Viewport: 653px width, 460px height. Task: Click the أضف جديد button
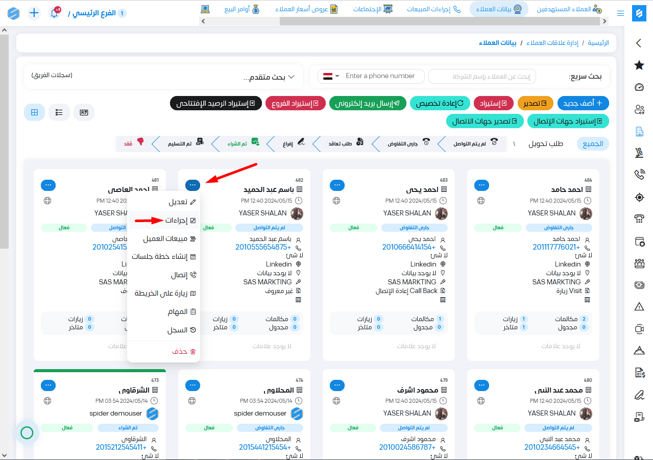point(583,103)
